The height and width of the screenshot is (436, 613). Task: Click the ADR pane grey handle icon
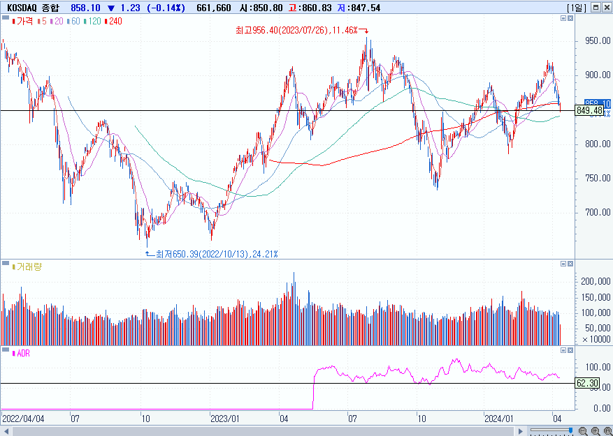tap(6, 349)
